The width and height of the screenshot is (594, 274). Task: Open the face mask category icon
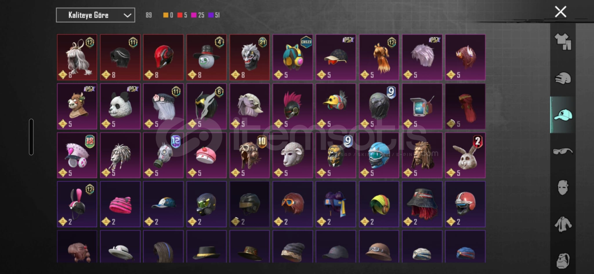(563, 187)
